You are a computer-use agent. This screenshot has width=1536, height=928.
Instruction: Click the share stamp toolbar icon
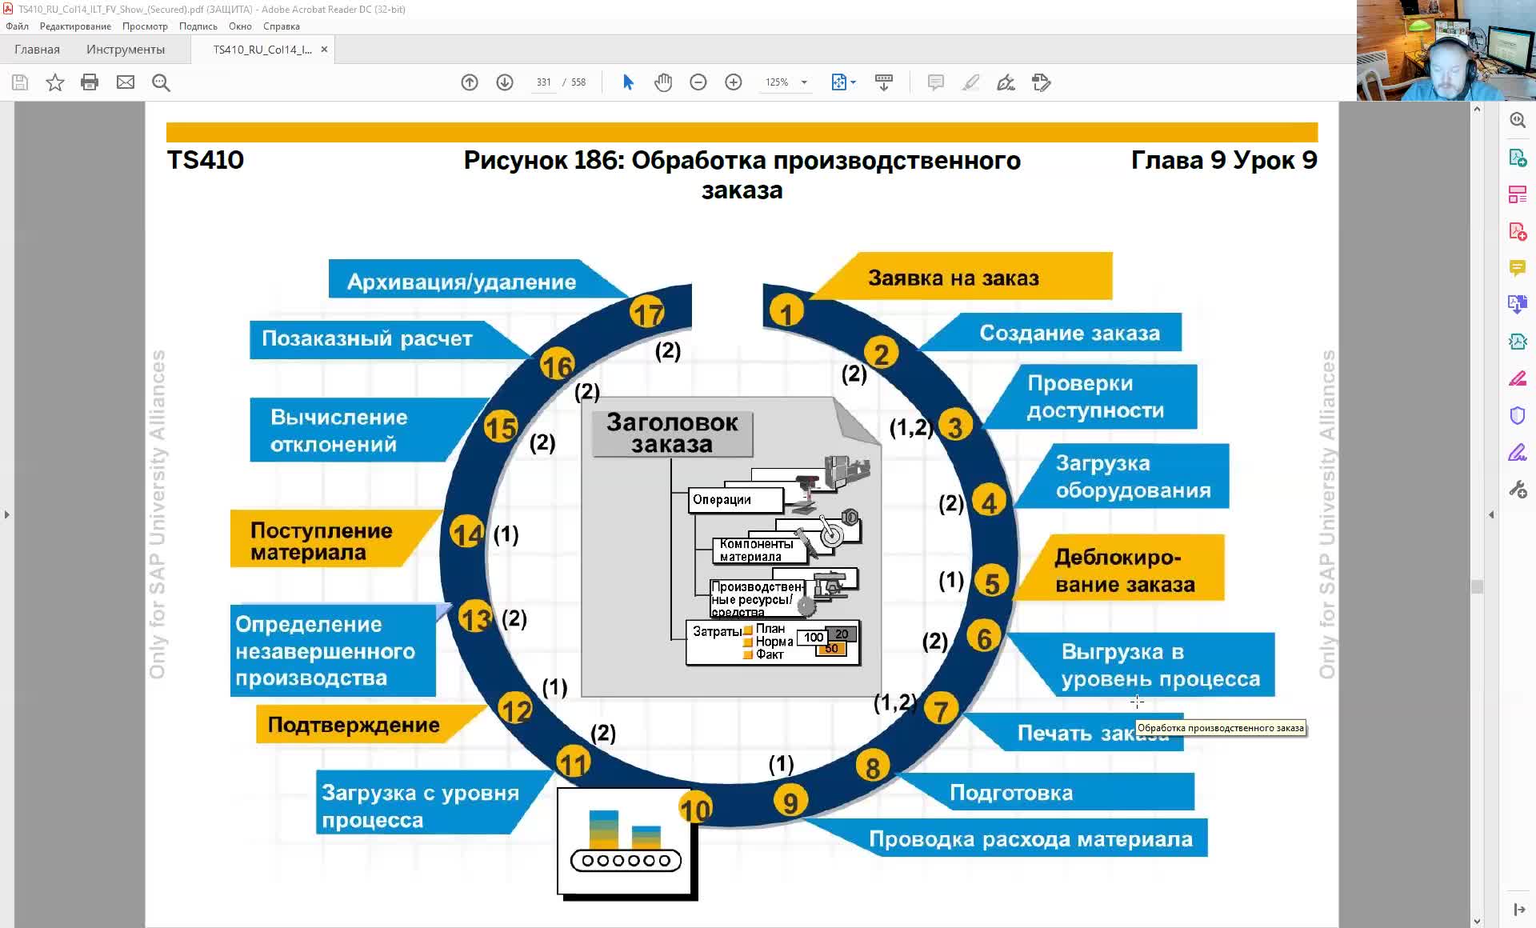[1041, 82]
